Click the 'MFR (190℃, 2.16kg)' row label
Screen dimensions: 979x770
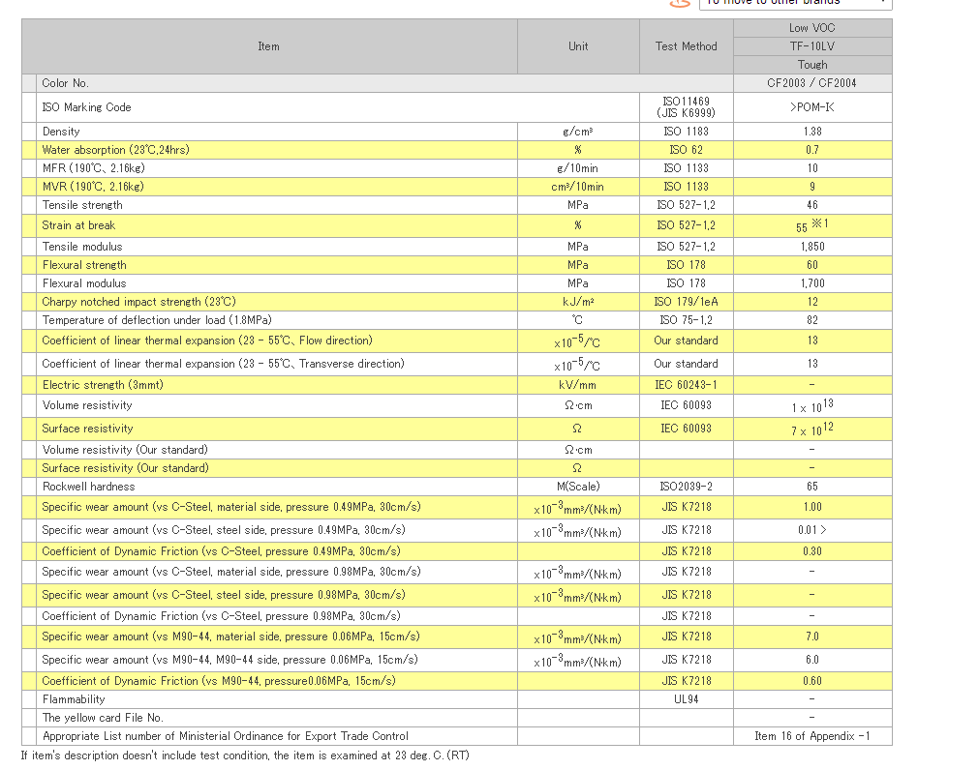click(x=94, y=168)
